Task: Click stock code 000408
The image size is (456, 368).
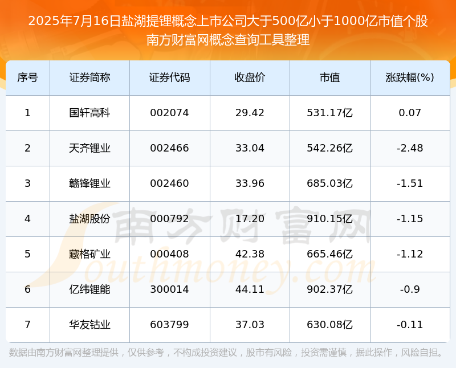Action: 169,254
